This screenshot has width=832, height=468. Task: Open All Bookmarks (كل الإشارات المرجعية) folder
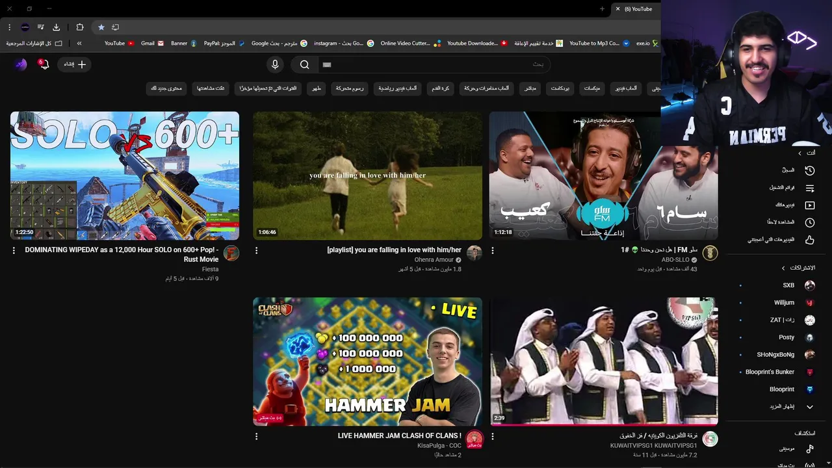[x=34, y=43]
